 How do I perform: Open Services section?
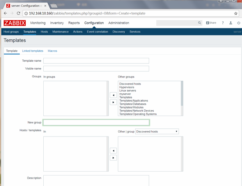click(135, 32)
